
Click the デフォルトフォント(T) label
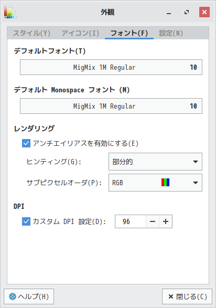click(x=50, y=51)
